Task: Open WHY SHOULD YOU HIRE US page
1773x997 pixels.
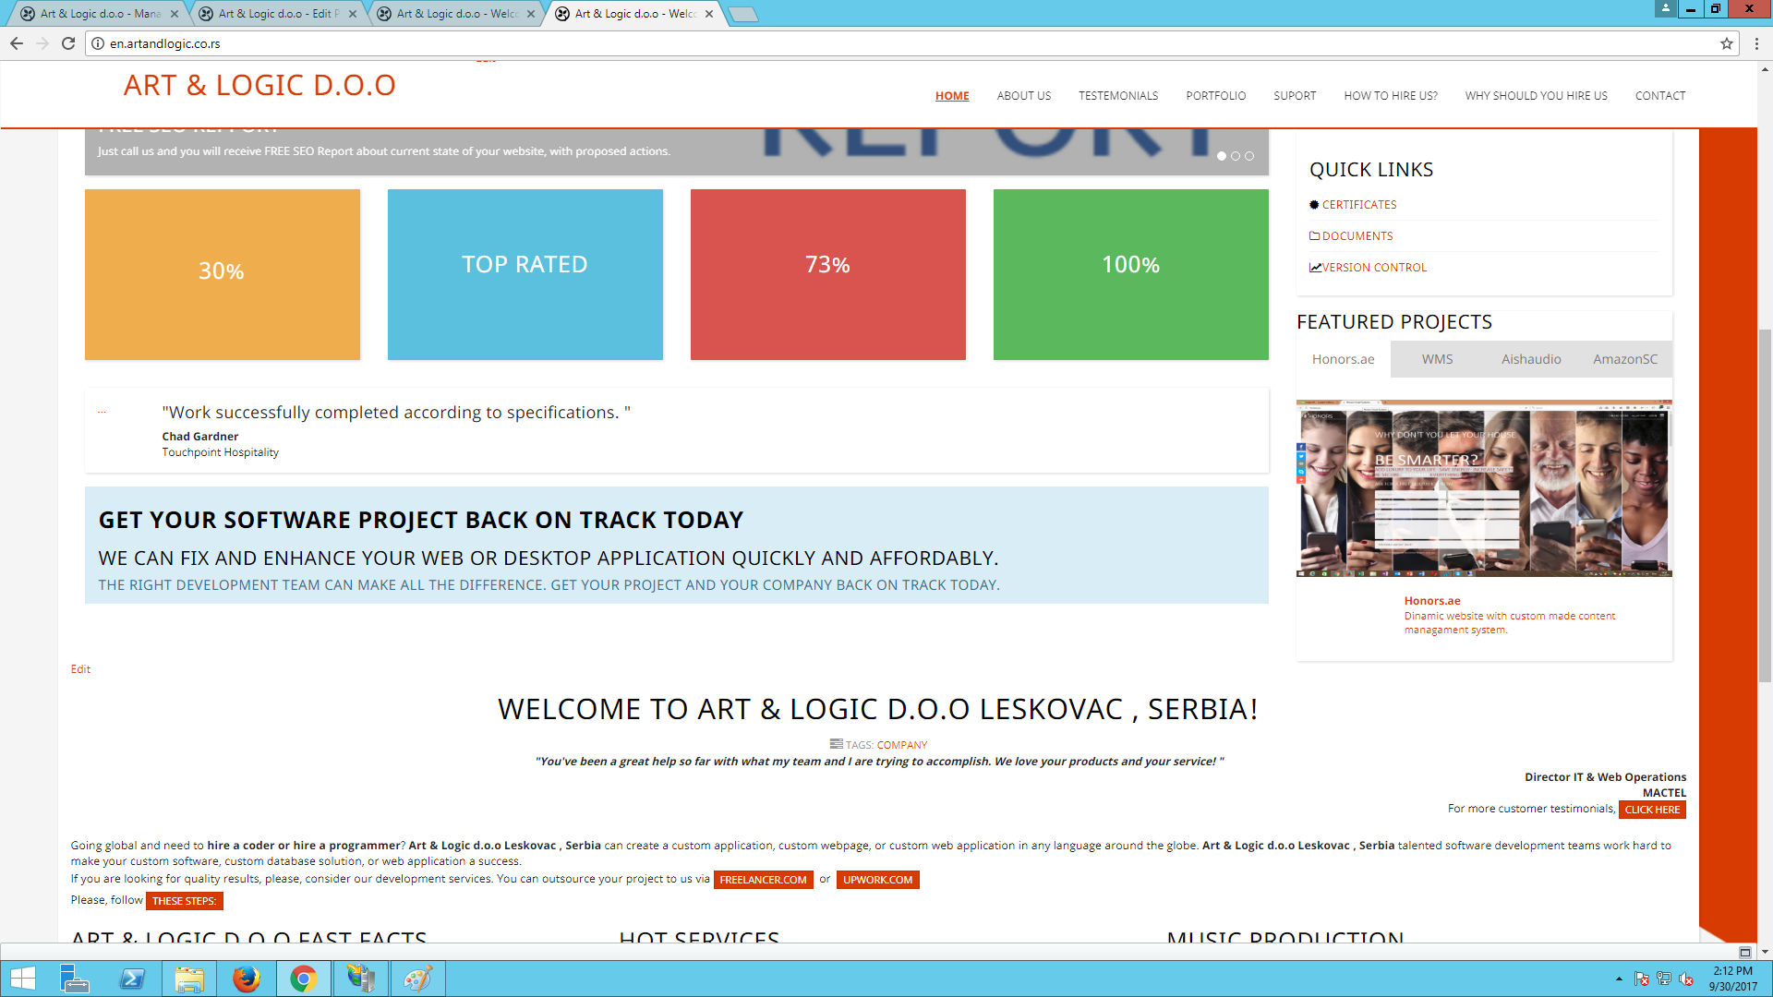Action: [1537, 96]
